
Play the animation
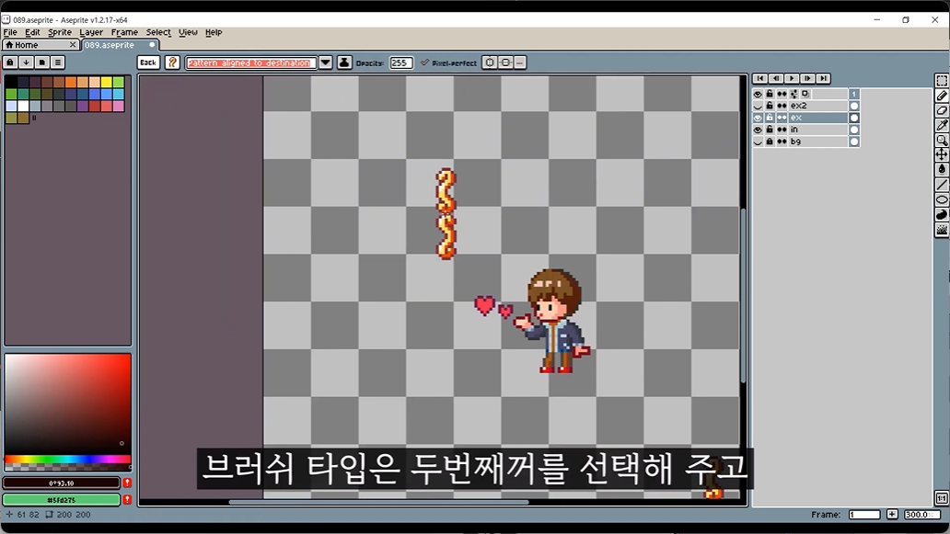click(x=792, y=79)
